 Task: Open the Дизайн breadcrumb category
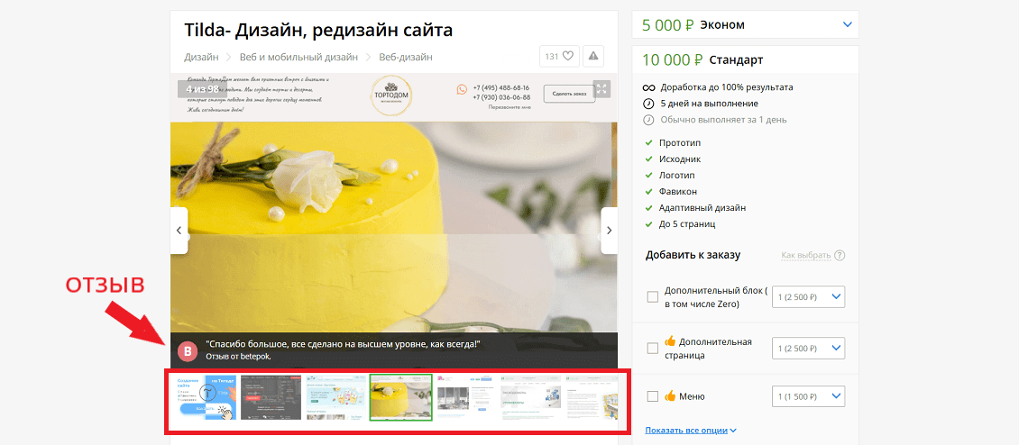(x=201, y=57)
